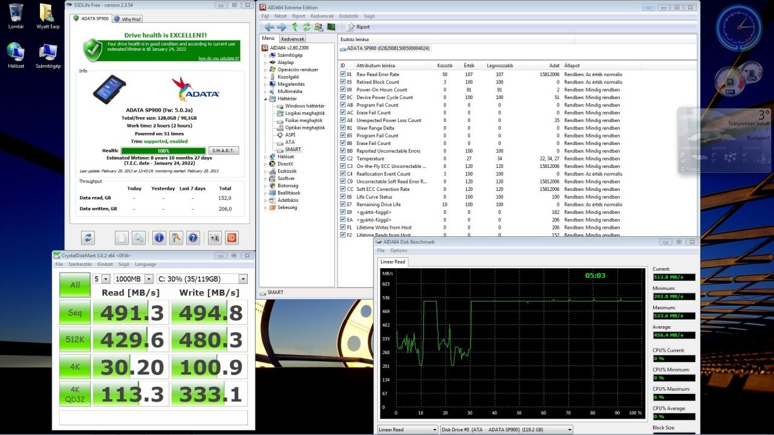Image resolution: width=774 pixels, height=435 pixels.
Task: Switch to the Kedvencek tab
Action: (293, 39)
